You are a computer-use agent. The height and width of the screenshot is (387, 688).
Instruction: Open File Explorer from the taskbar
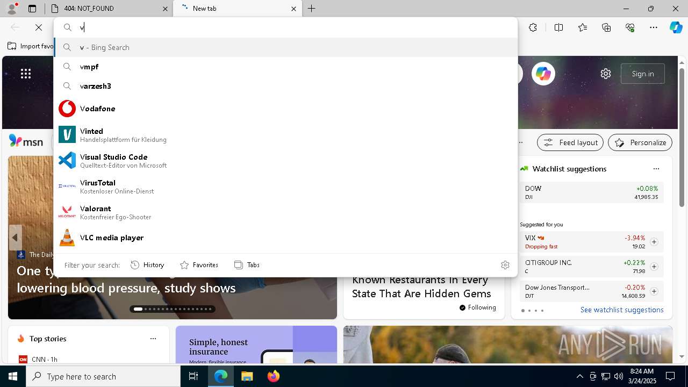tap(247, 376)
